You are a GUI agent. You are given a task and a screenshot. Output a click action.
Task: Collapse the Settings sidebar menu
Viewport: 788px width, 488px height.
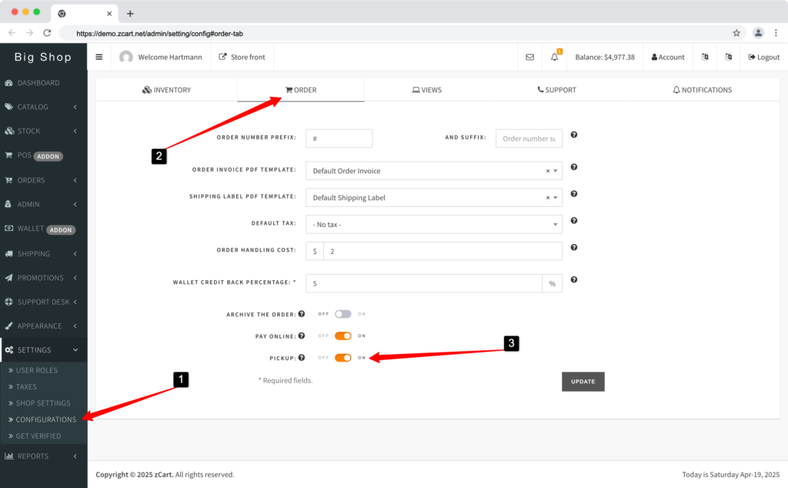coord(38,349)
